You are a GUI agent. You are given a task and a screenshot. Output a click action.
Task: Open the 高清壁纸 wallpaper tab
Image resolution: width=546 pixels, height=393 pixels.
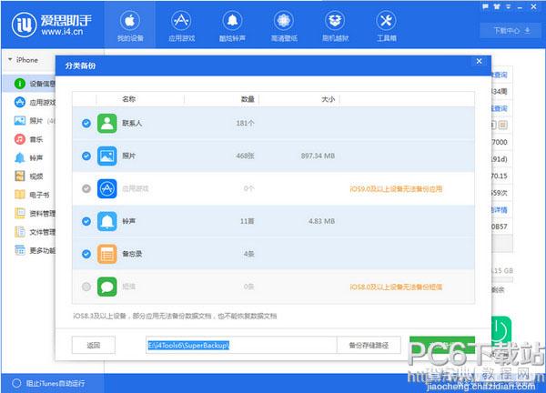click(284, 25)
